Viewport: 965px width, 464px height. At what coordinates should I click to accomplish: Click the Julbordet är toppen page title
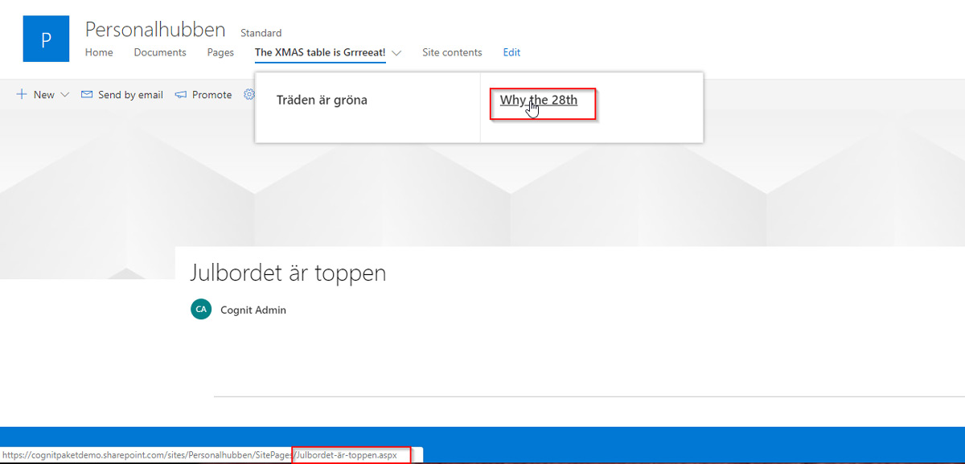[288, 273]
